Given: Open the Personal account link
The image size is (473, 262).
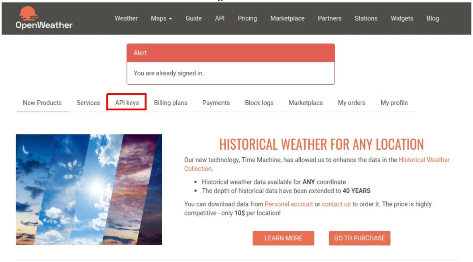Looking at the screenshot, I should (289, 204).
